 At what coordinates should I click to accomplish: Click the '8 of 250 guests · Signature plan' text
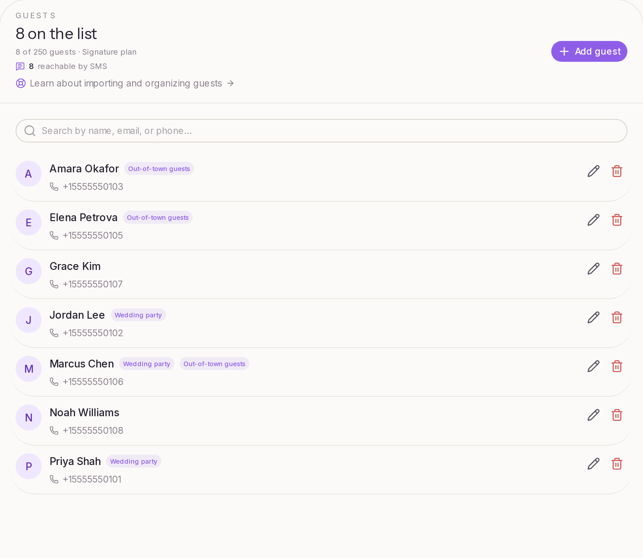(76, 52)
